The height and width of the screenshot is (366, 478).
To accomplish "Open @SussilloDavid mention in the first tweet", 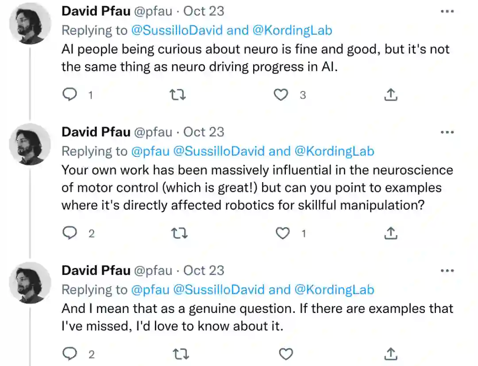I will coord(178,30).
